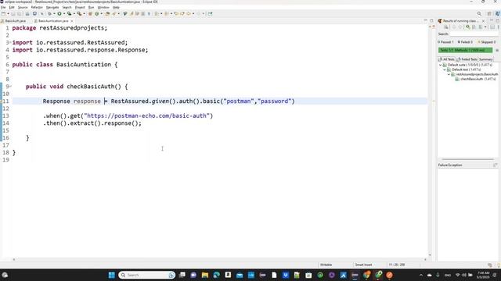Open the Source menu

click(x=23, y=7)
